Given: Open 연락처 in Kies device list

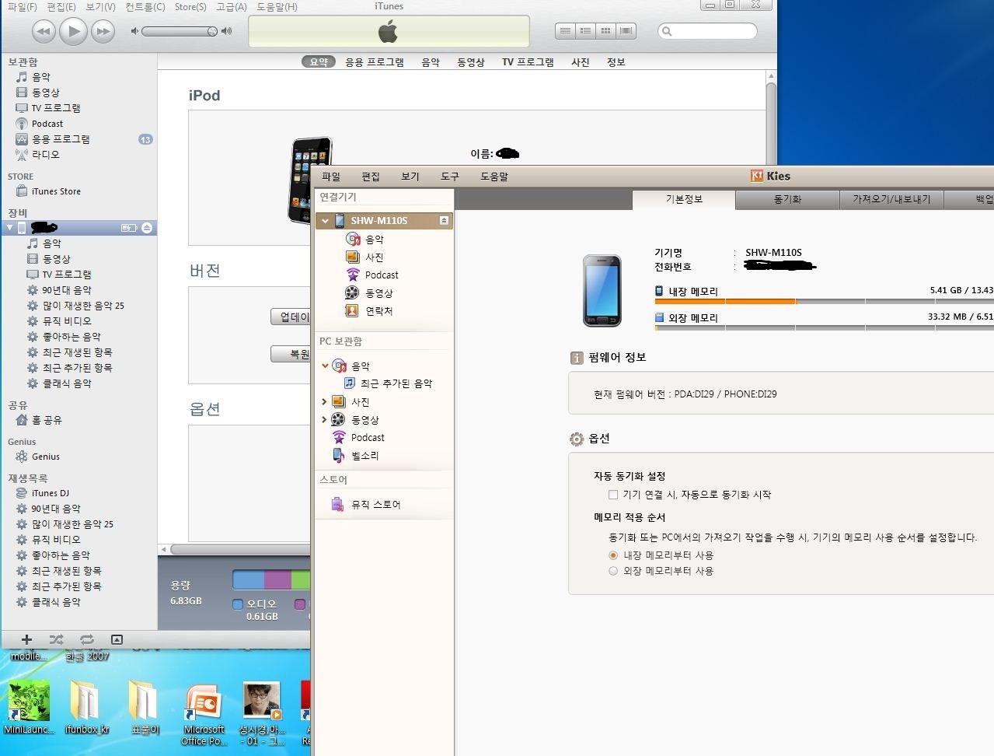Looking at the screenshot, I should coord(379,311).
